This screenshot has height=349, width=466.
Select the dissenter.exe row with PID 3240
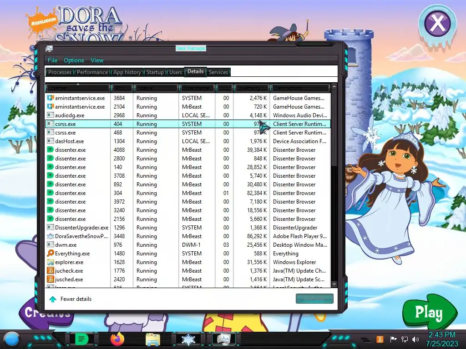point(188,210)
